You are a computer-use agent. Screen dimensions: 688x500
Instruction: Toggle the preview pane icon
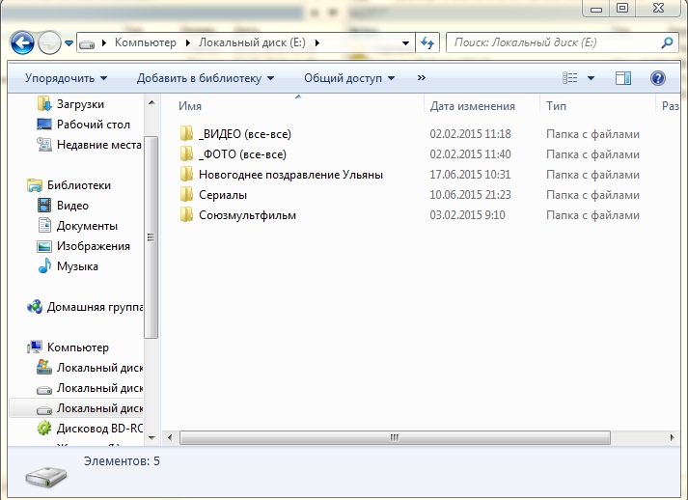tap(622, 78)
